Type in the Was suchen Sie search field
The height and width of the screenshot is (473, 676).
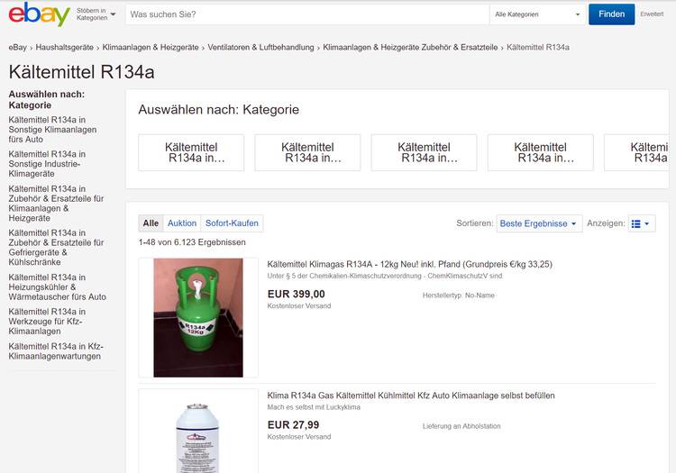(x=306, y=14)
